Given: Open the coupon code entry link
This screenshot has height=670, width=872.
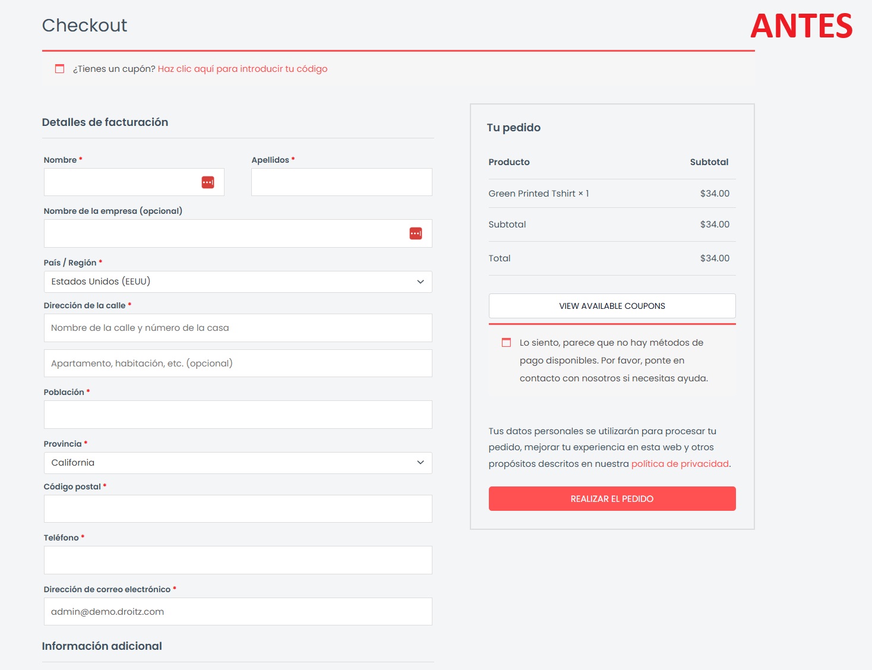Looking at the screenshot, I should (242, 69).
